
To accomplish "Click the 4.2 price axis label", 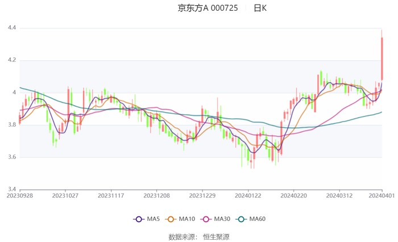I will point(11,60).
